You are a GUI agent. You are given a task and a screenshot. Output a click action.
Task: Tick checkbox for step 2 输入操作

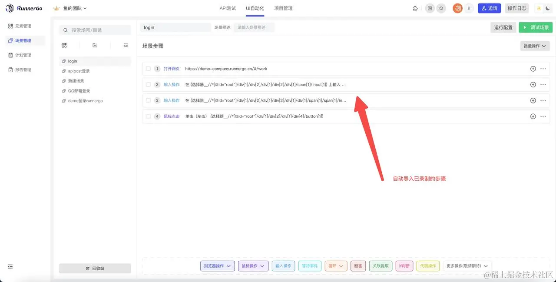(148, 85)
